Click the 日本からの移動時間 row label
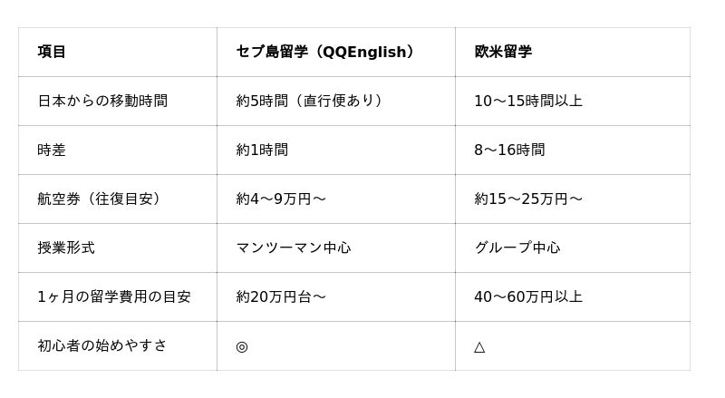 pos(102,101)
